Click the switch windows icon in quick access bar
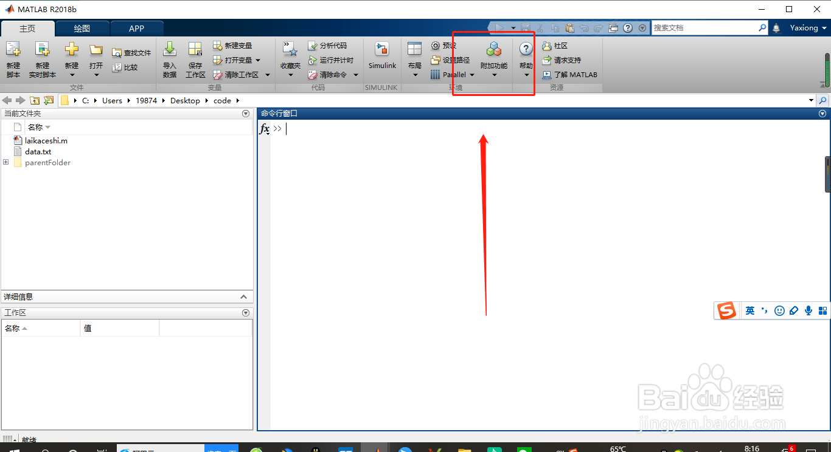 [x=613, y=28]
